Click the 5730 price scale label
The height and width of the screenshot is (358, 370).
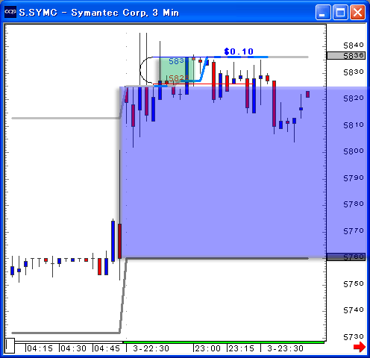pos(354,337)
